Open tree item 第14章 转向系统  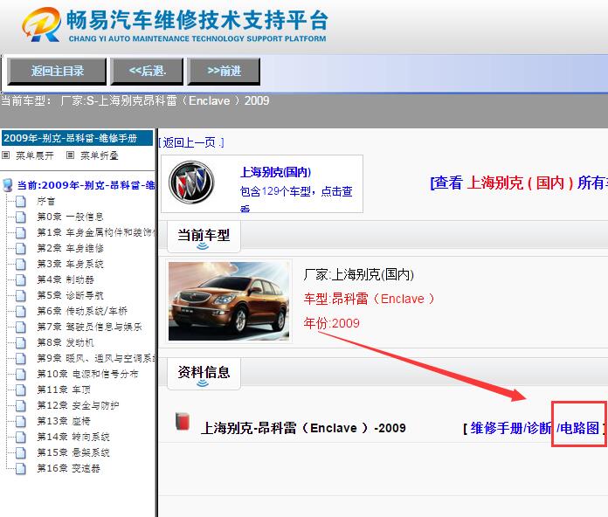[73, 437]
